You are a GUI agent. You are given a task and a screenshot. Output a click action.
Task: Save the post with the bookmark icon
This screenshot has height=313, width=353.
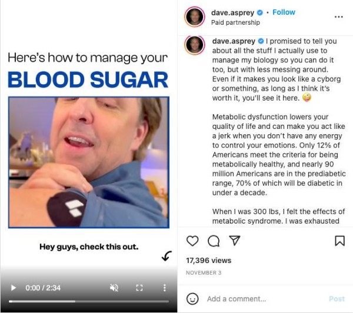[x=339, y=241]
